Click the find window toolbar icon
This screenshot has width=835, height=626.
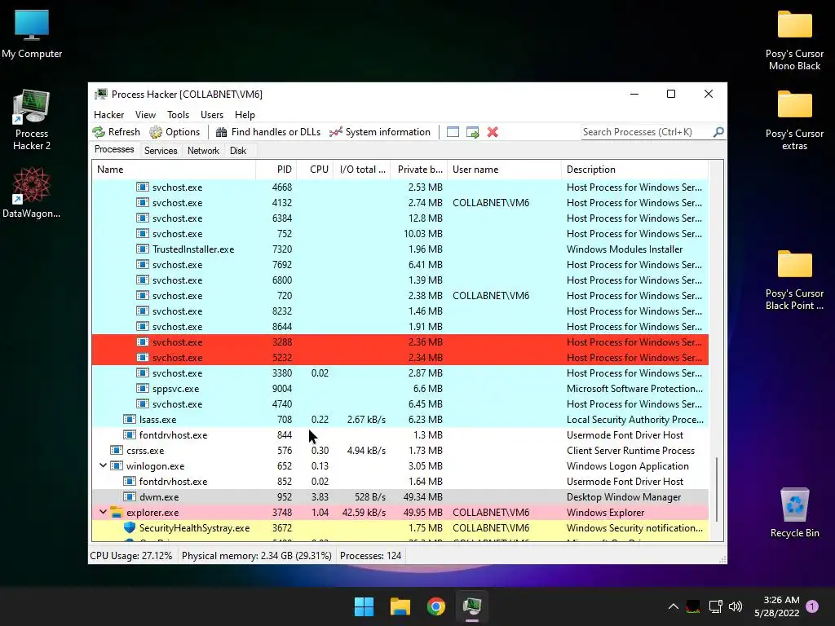point(453,132)
